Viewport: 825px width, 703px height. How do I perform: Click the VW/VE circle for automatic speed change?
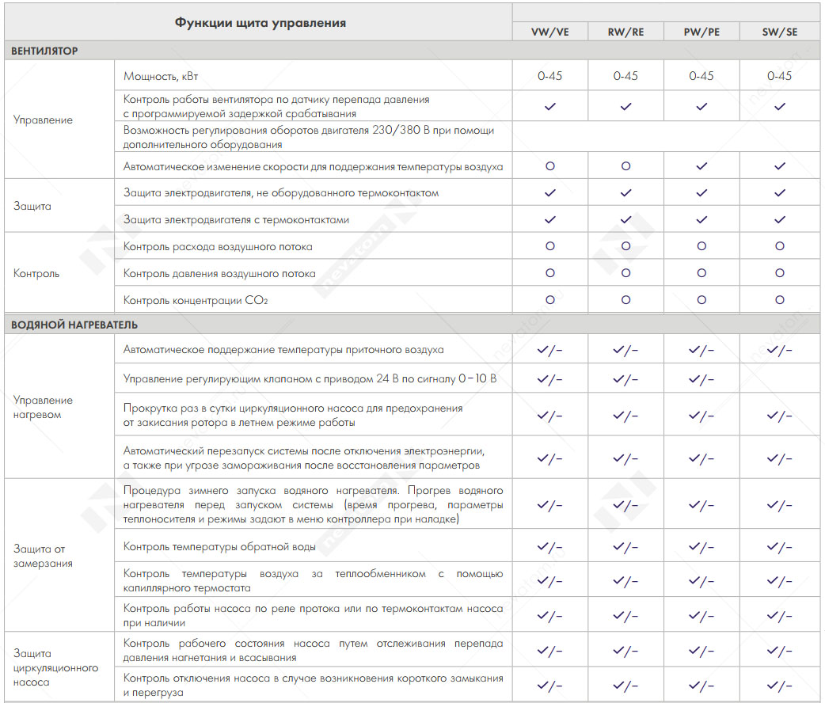[x=549, y=165]
